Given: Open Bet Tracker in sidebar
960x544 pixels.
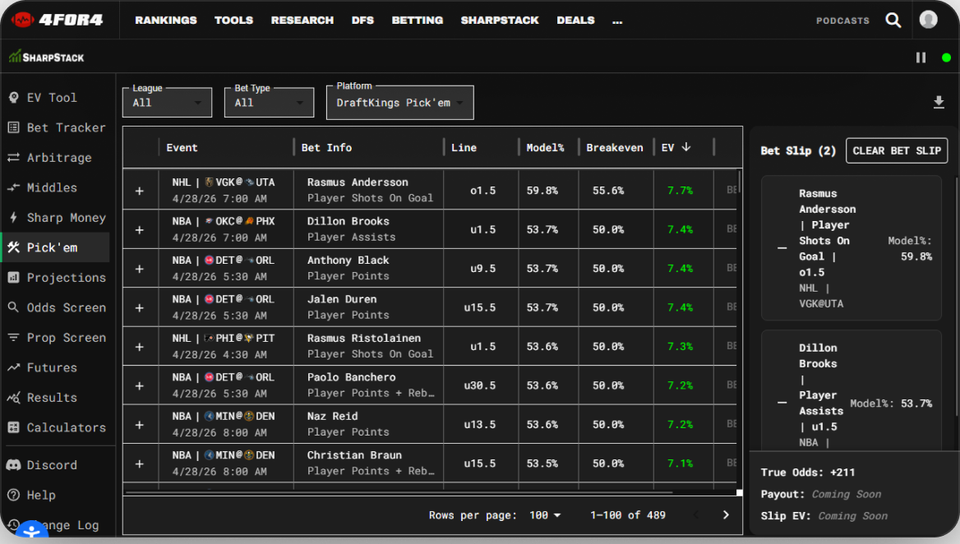Looking at the screenshot, I should pos(55,127).
